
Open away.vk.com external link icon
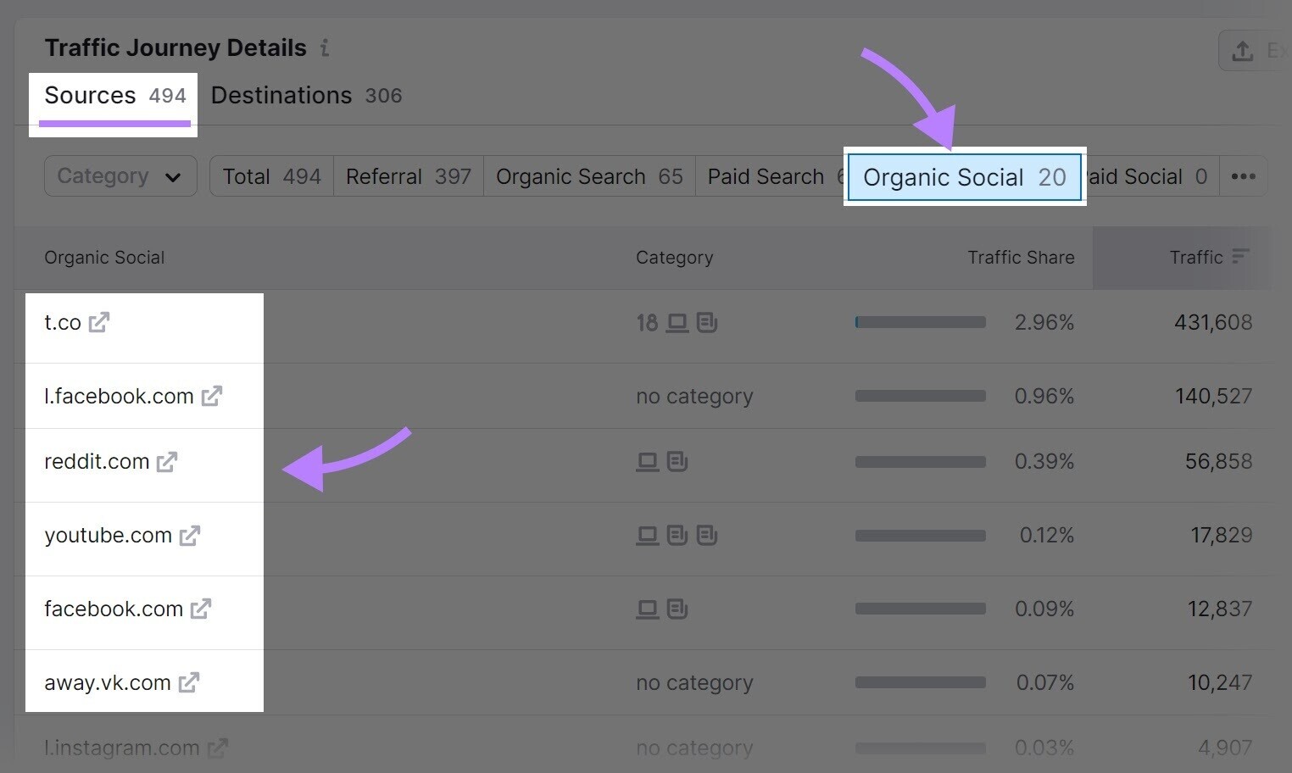coord(189,682)
